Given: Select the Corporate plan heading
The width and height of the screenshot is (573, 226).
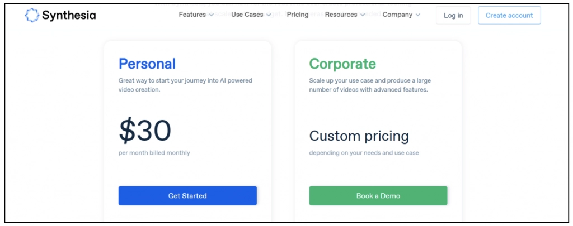Looking at the screenshot, I should pos(342,64).
